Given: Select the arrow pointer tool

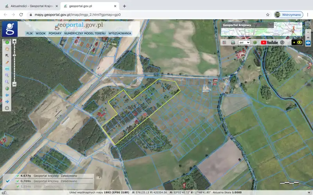Looking at the screenshot, I should pyautogui.click(x=7, y=55).
